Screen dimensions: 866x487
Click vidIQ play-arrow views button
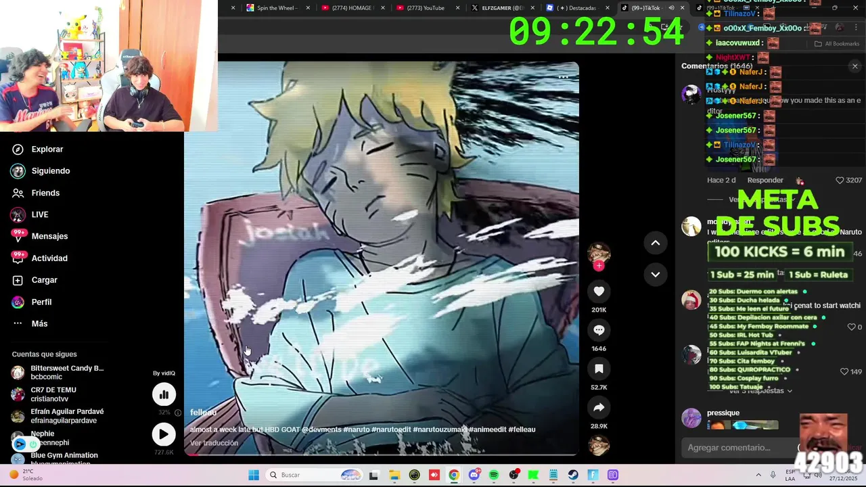point(164,434)
